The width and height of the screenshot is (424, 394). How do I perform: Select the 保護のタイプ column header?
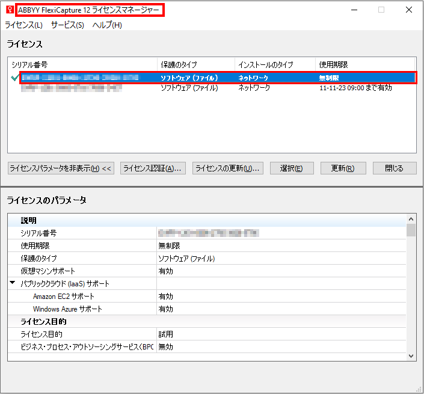point(196,64)
